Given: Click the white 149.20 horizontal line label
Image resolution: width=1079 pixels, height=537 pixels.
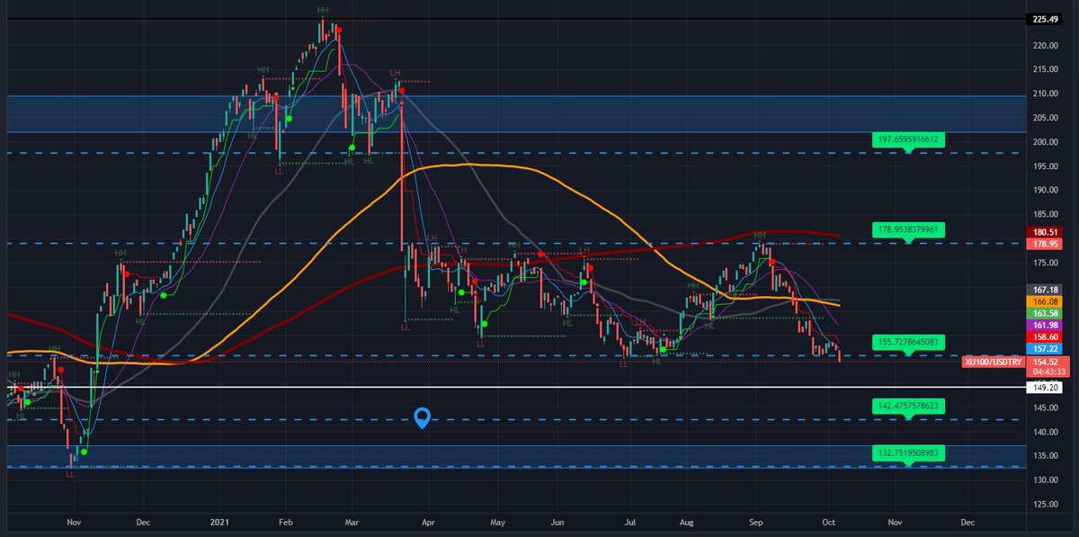Looking at the screenshot, I should click(x=1046, y=389).
